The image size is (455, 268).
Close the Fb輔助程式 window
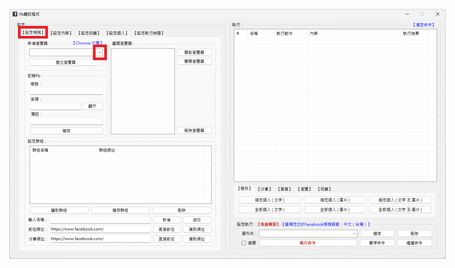point(438,14)
